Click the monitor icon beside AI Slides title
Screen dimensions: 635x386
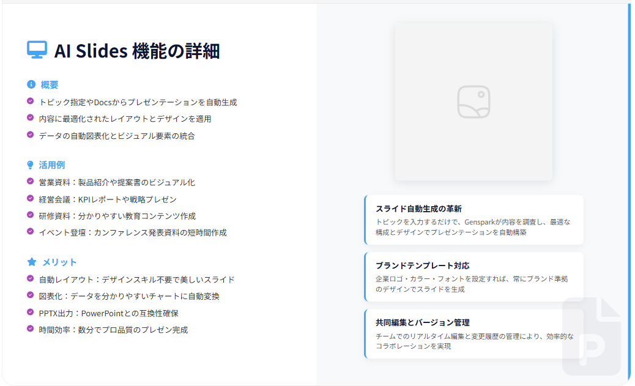point(37,50)
